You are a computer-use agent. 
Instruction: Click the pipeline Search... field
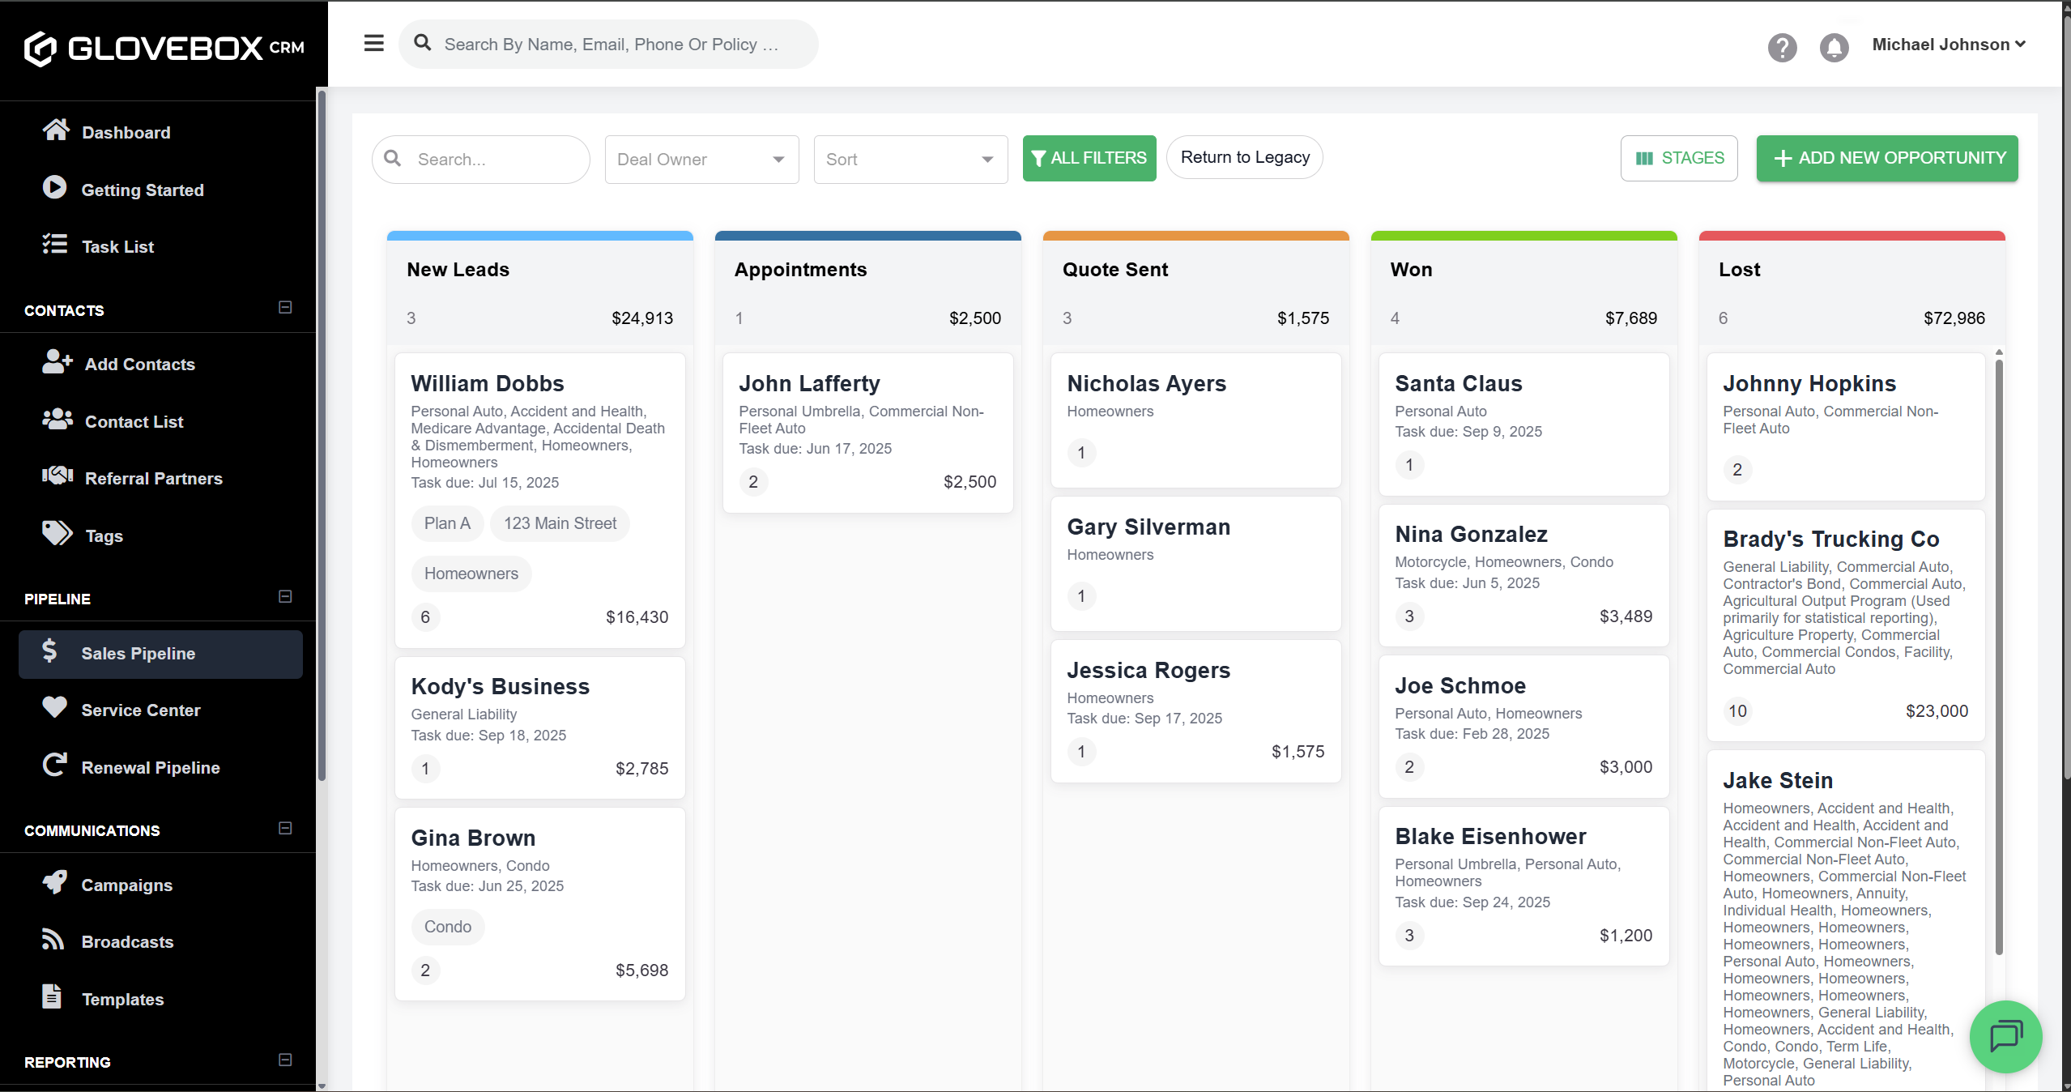tap(480, 160)
